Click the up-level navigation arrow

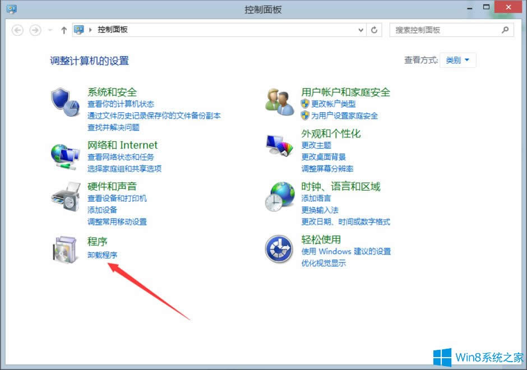coord(63,30)
